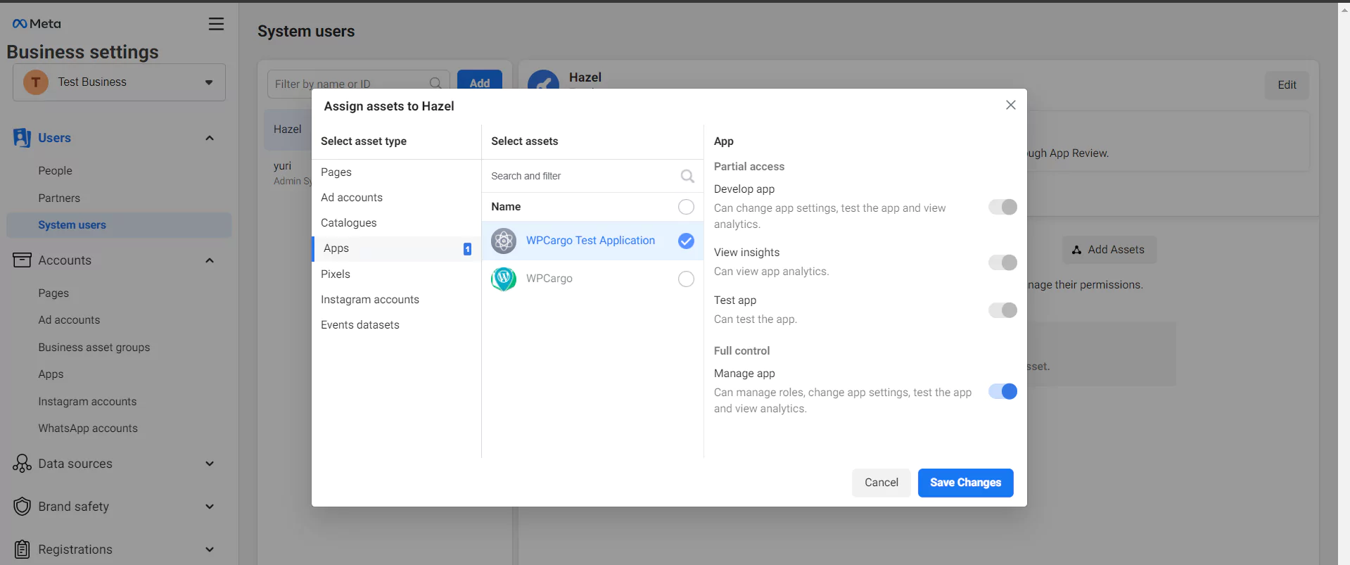Click the Brand safety shield icon
Viewport: 1350px width, 565px height.
[22, 507]
